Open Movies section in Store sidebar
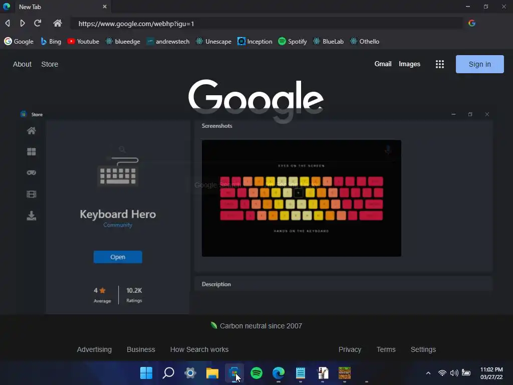Screen dimensions: 513x385 pos(32,194)
